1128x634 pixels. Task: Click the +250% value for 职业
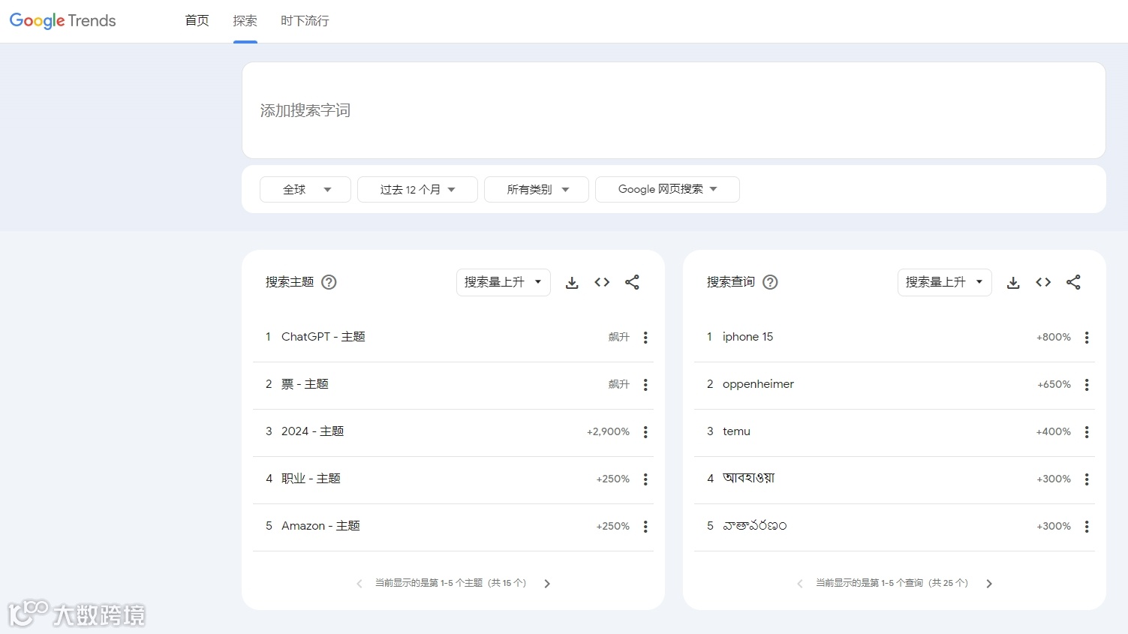point(613,479)
